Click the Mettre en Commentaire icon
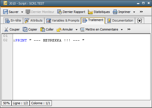This screenshot has height=108, width=152. 82,29
